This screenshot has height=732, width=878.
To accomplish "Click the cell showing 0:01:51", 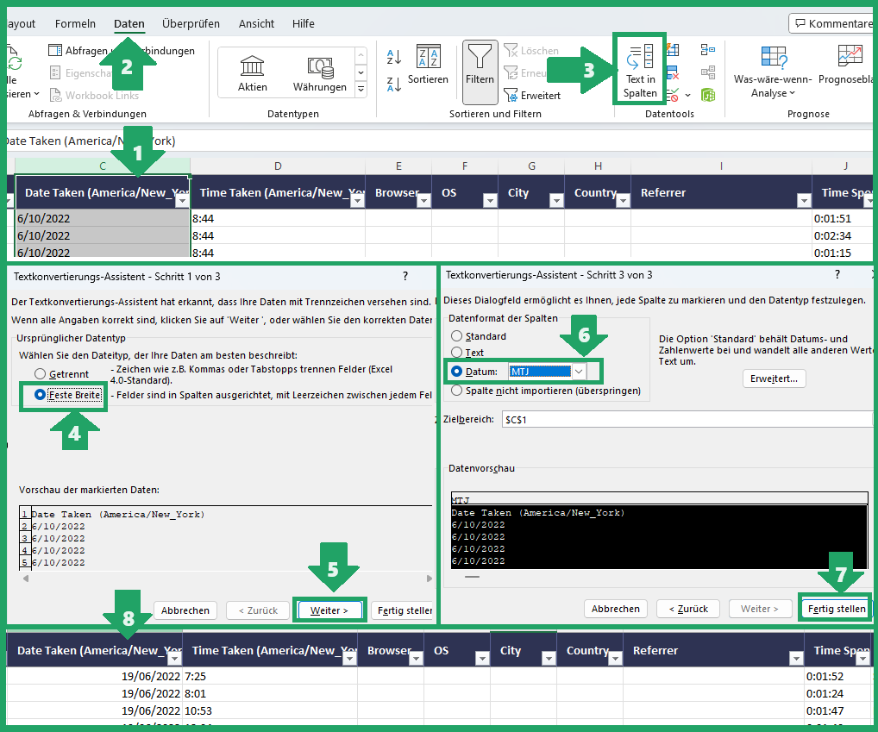I will click(x=842, y=218).
